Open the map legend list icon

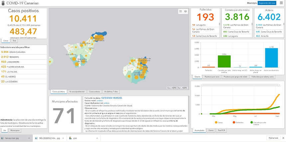181,11
